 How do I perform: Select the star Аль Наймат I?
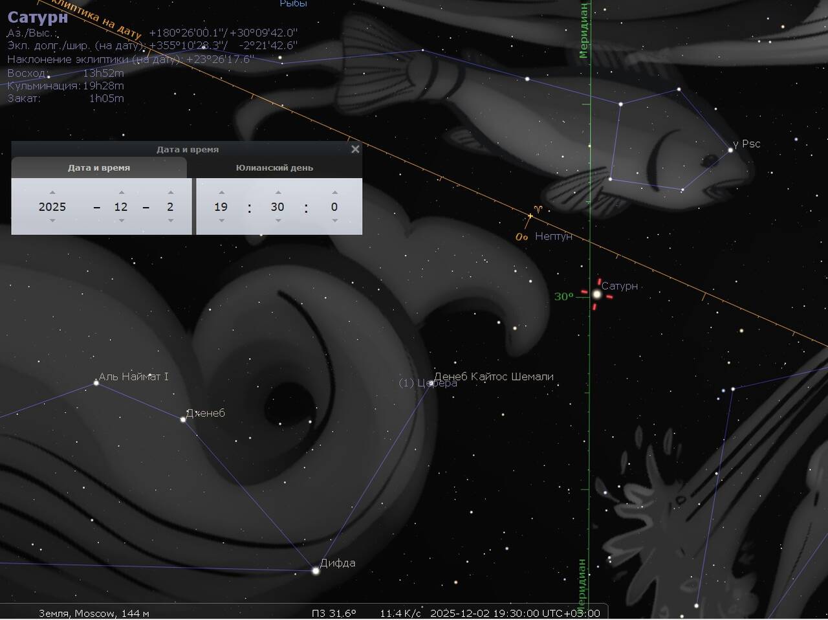(x=96, y=383)
